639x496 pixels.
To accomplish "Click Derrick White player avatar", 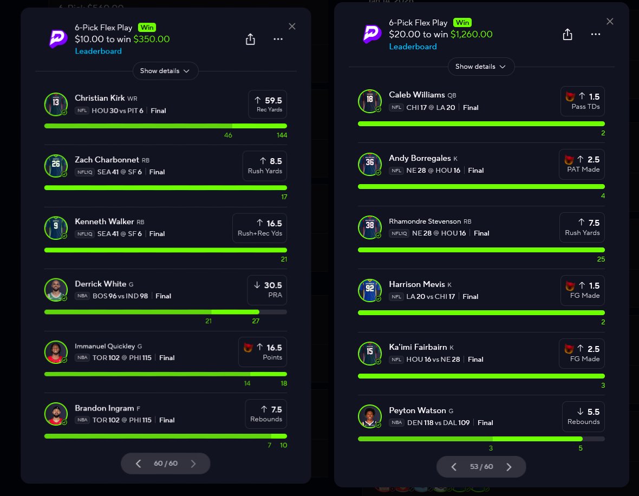I will coord(56,290).
